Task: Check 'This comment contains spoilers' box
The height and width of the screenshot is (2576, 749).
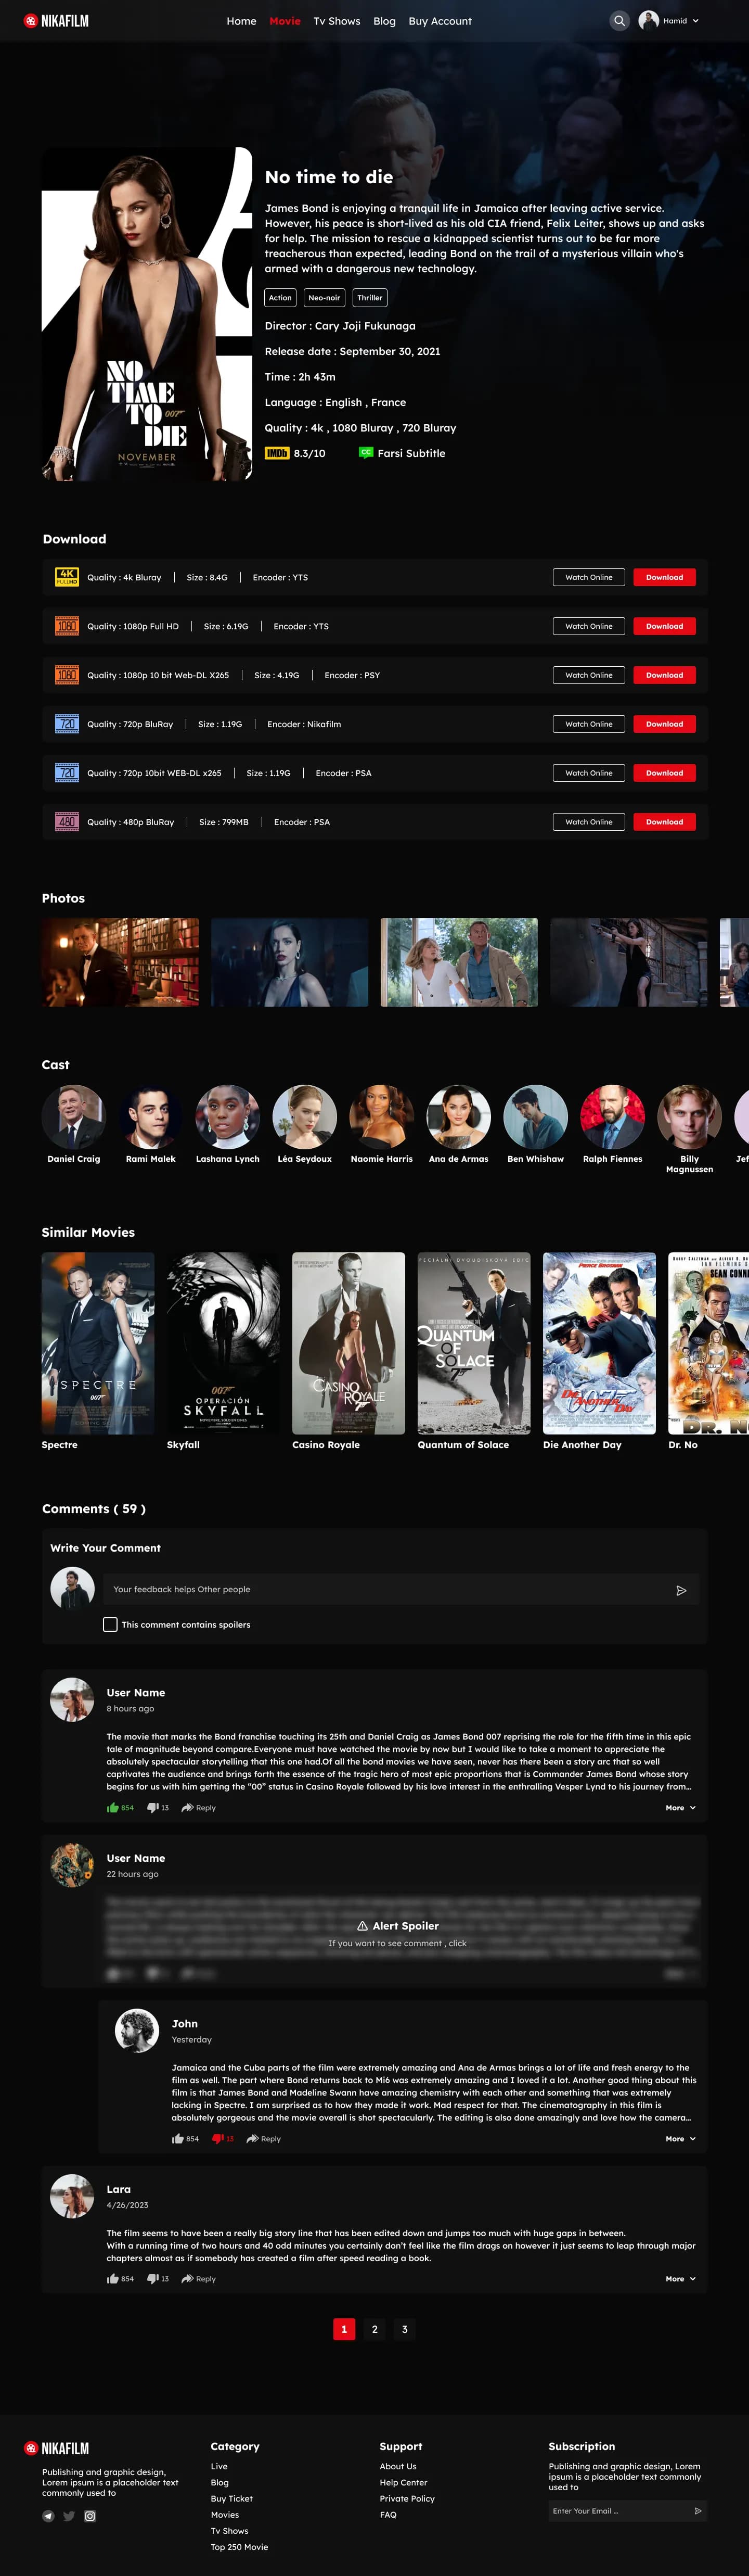Action: coord(110,1624)
